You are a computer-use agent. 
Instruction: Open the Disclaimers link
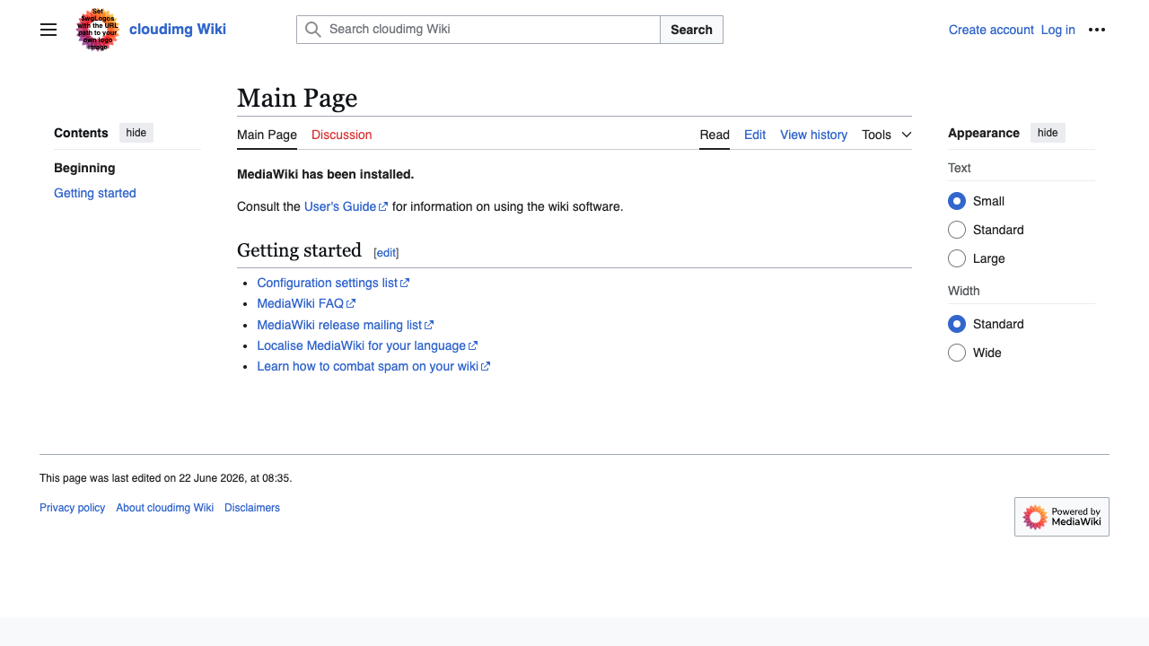[252, 508]
